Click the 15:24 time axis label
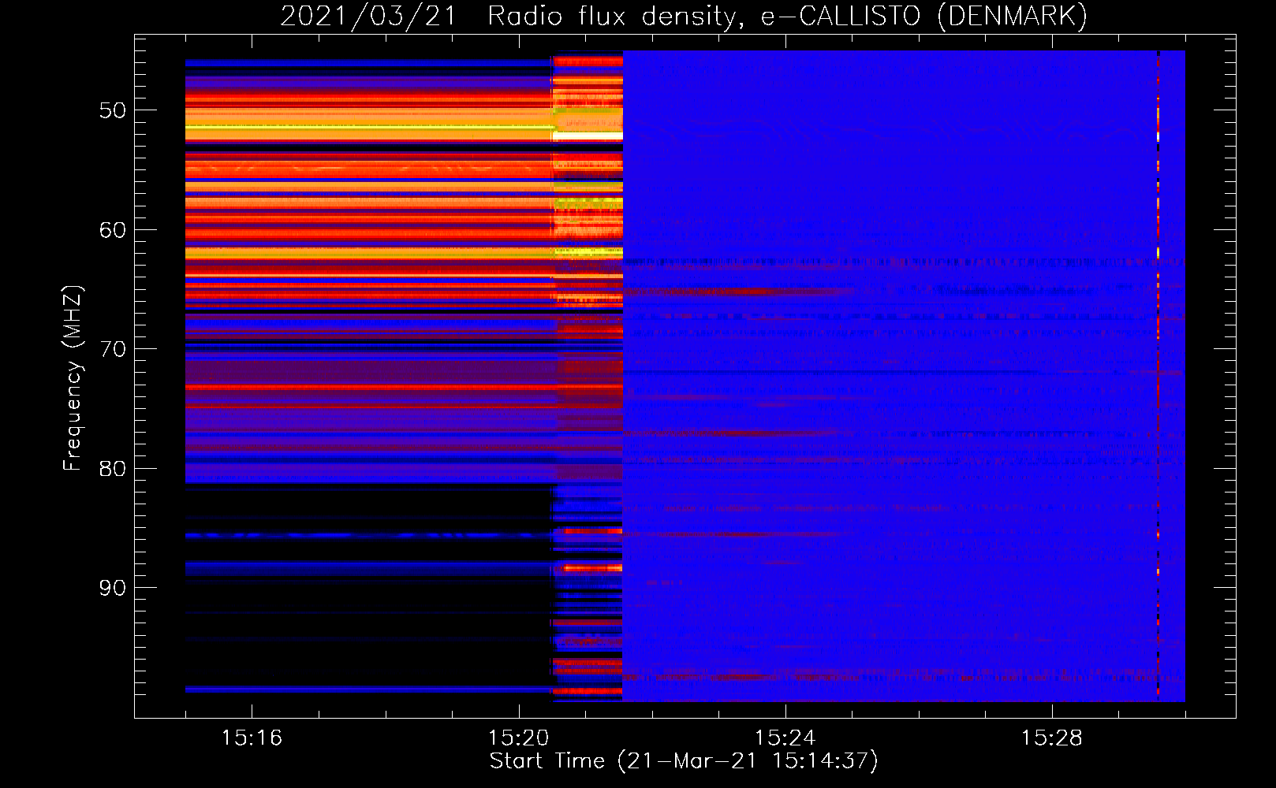The image size is (1276, 788). tap(785, 738)
